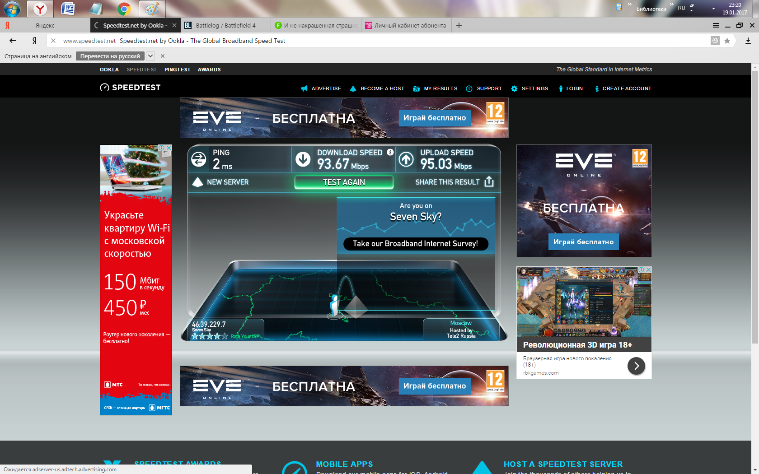This screenshot has height=474, width=759.
Task: Open PINGTEST in top menu
Action: (178, 70)
